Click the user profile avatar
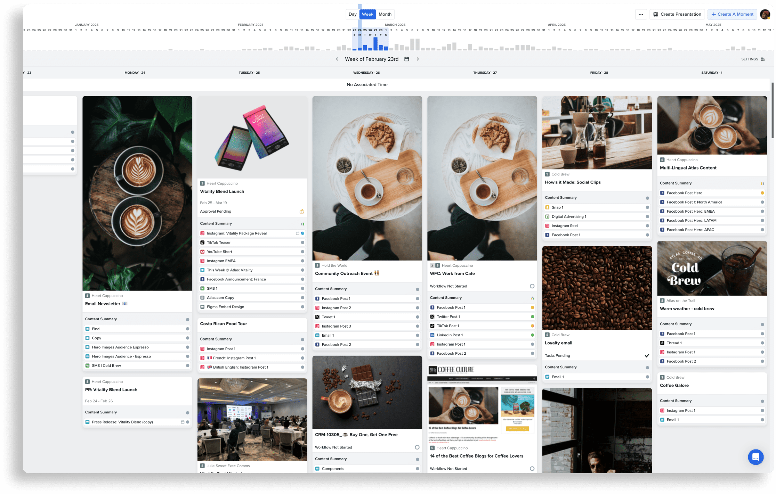 (765, 14)
